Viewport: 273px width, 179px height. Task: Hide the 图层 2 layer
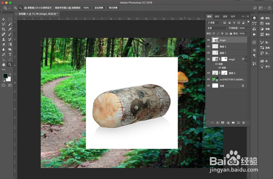click(208, 47)
